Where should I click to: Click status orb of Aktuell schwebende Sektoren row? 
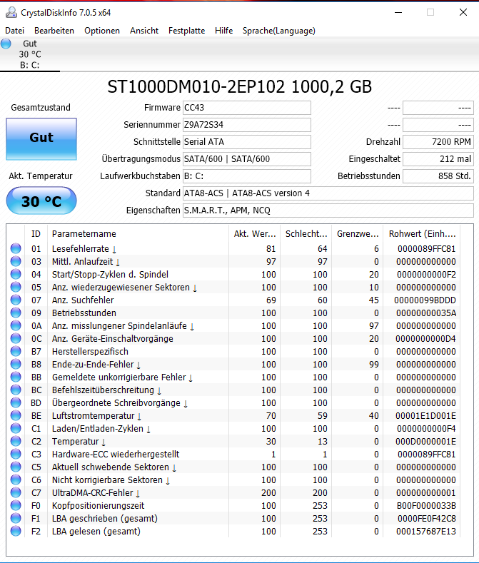[x=16, y=467]
